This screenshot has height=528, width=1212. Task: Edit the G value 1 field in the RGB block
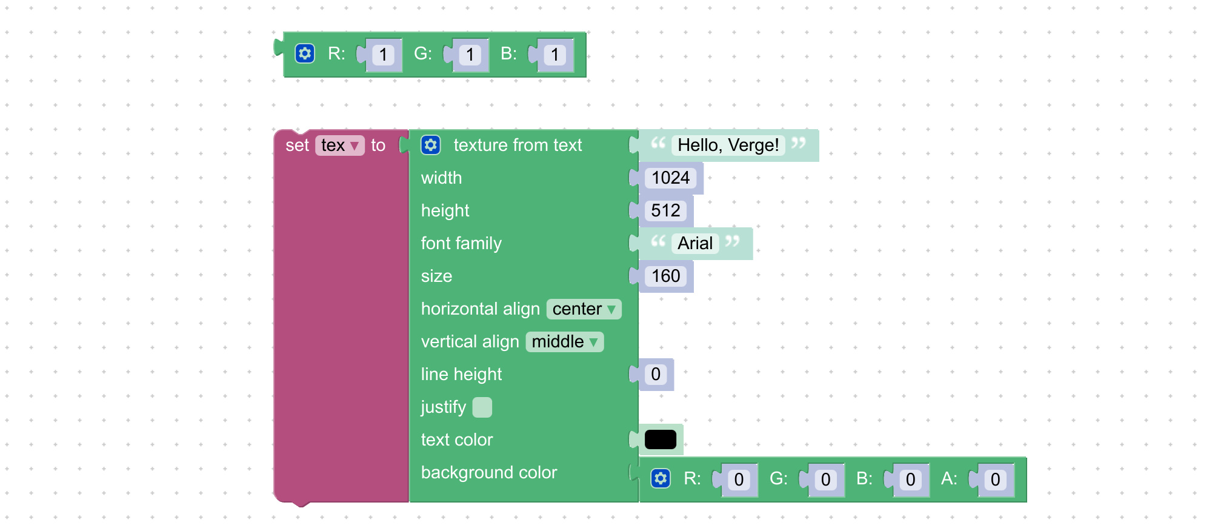470,55
